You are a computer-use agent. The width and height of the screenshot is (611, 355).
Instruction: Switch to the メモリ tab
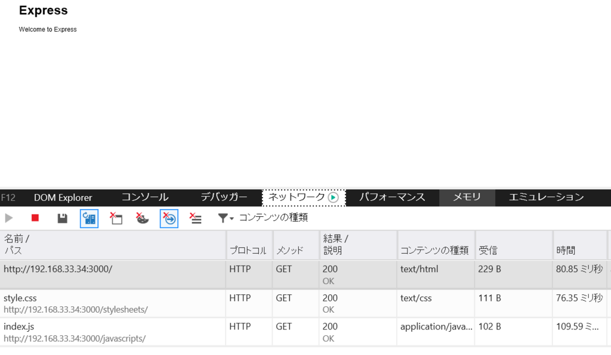pyautogui.click(x=467, y=198)
